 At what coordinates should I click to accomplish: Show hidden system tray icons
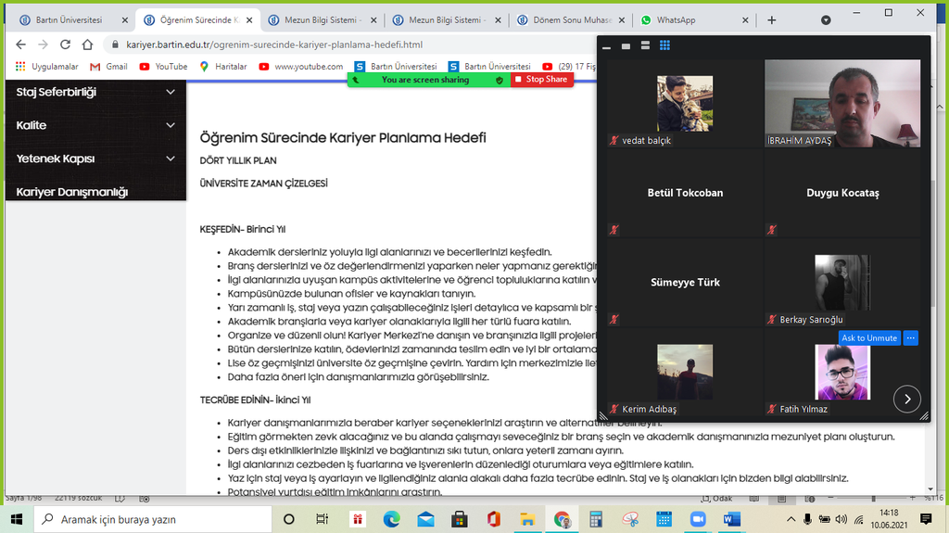[x=791, y=519]
